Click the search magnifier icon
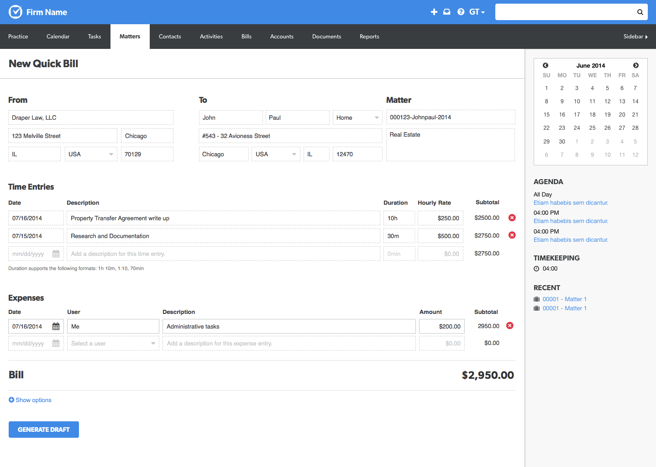656x467 pixels. pyautogui.click(x=640, y=12)
